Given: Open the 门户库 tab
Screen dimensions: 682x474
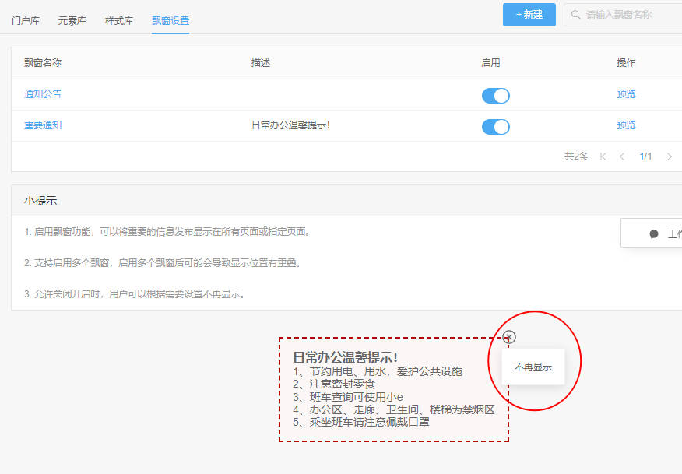Looking at the screenshot, I should (26, 20).
